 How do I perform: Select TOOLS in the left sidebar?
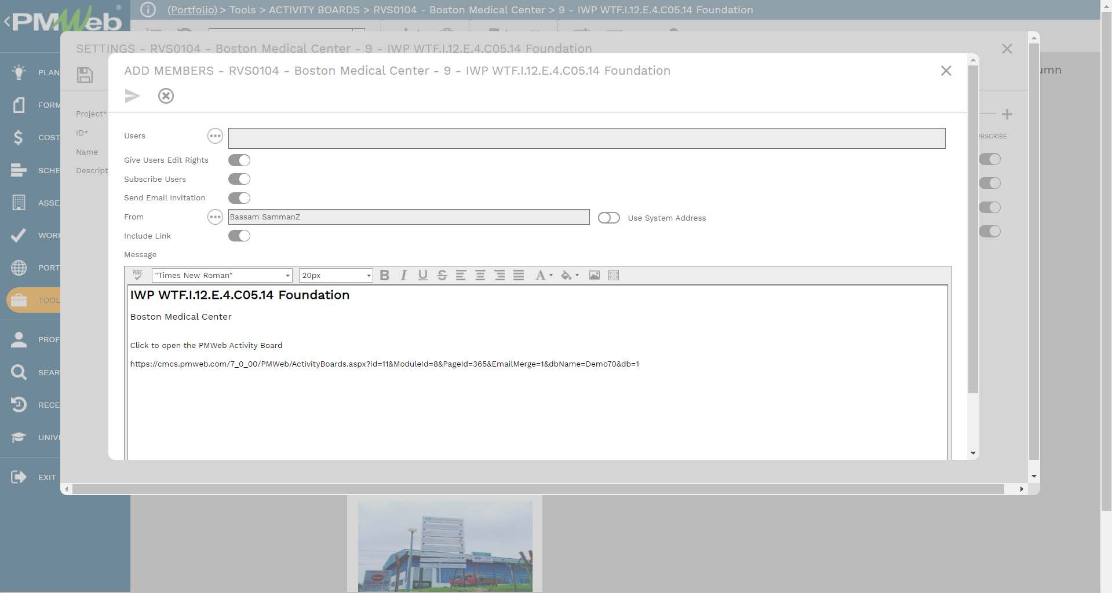pyautogui.click(x=18, y=300)
